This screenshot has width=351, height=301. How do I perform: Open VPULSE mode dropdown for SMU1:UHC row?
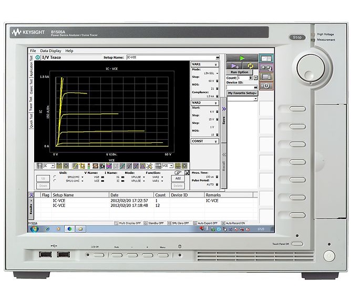144,181
